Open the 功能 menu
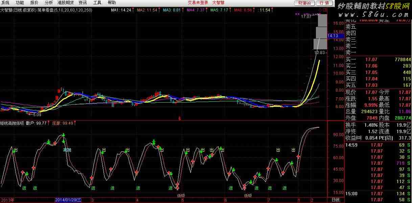The image size is (412, 203). 20,3
